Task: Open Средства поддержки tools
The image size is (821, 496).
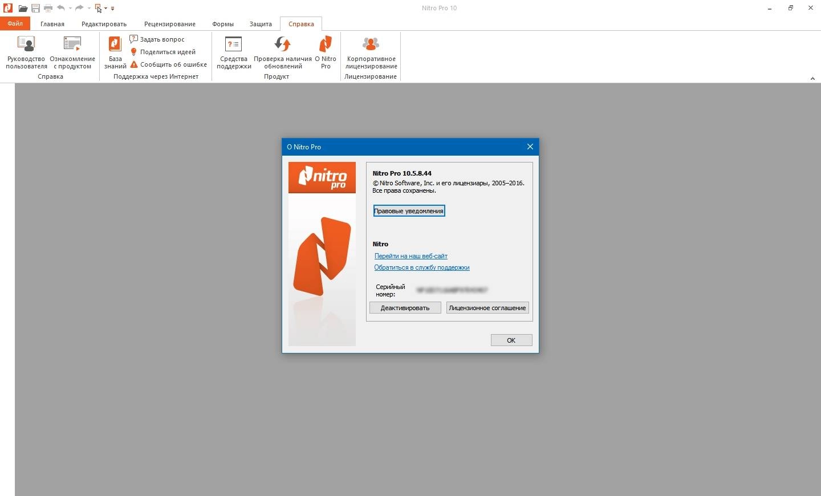Action: (234, 52)
